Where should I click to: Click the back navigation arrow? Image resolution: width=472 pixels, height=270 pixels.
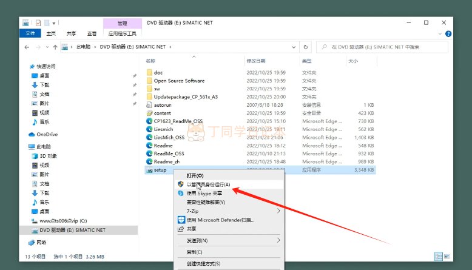pos(27,47)
